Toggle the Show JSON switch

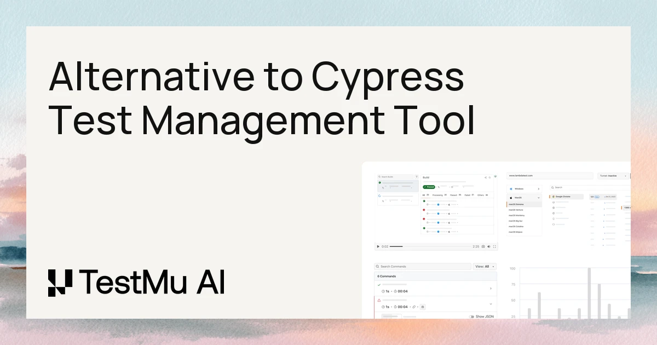pos(471,317)
